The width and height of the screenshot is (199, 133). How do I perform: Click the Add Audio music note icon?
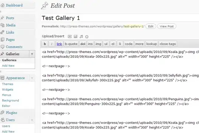(81, 36)
